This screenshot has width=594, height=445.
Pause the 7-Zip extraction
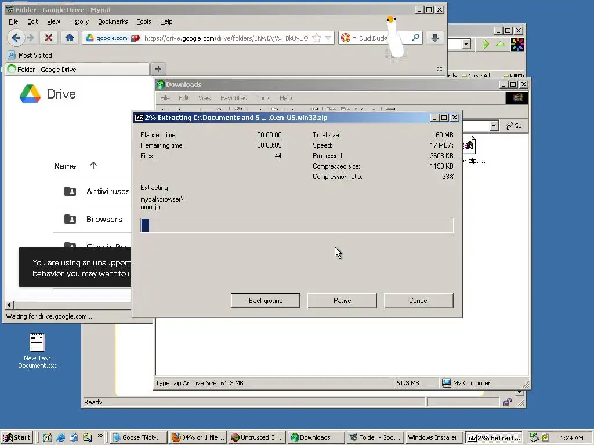(342, 301)
